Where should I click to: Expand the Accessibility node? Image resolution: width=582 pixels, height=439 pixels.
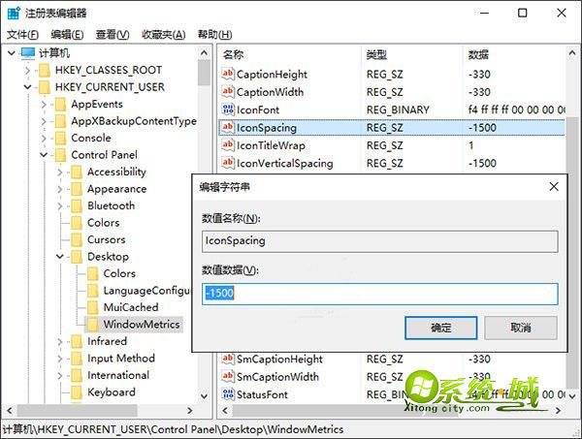60,172
